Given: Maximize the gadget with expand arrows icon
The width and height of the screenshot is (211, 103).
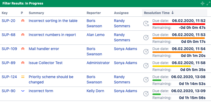Looking at the screenshot, I should pos(208,3).
